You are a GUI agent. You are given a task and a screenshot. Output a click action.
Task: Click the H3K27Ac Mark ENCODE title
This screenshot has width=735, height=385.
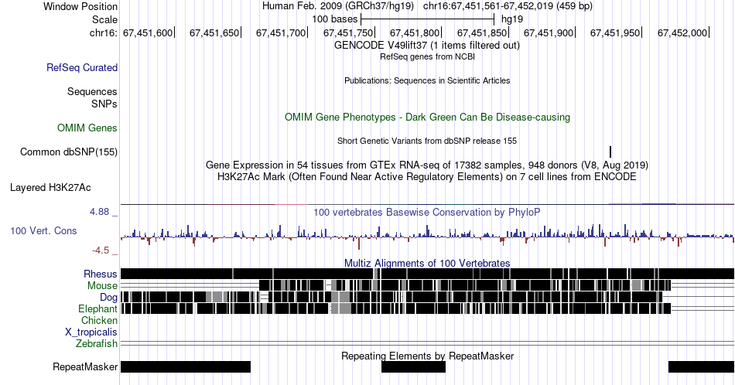click(x=427, y=176)
